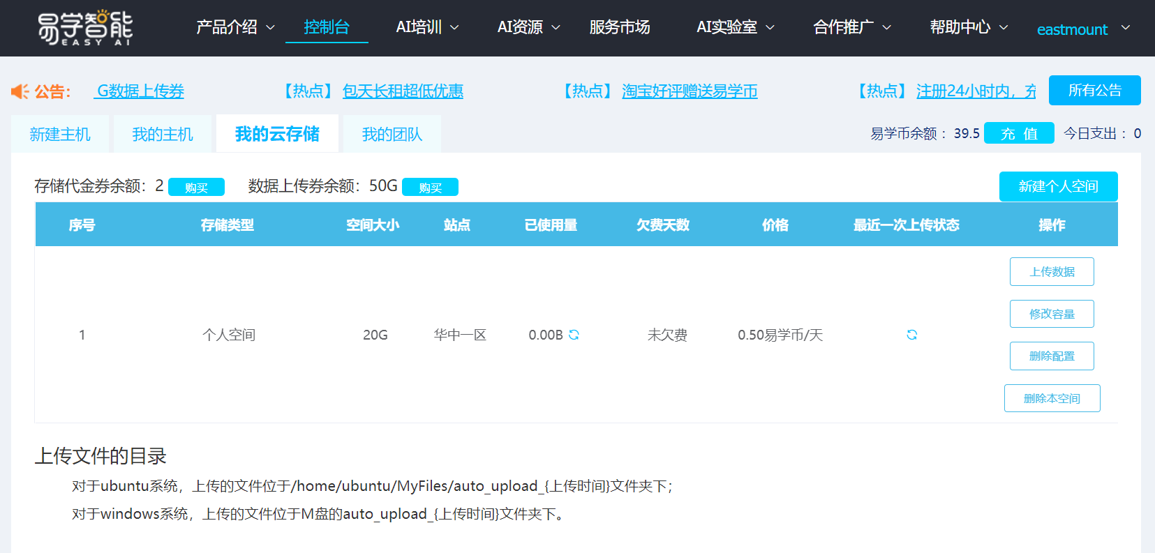Image resolution: width=1155 pixels, height=553 pixels.
Task: Click the 删除本空间 button
Action: [1052, 398]
